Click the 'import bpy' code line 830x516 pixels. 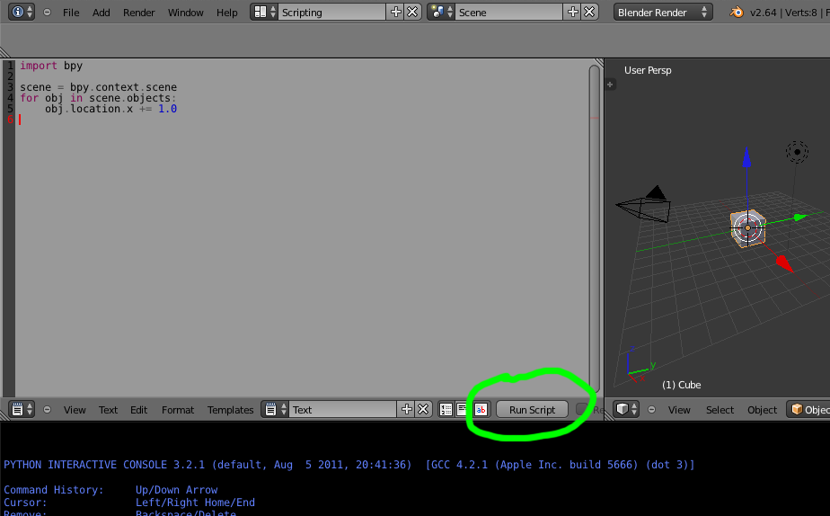(51, 66)
